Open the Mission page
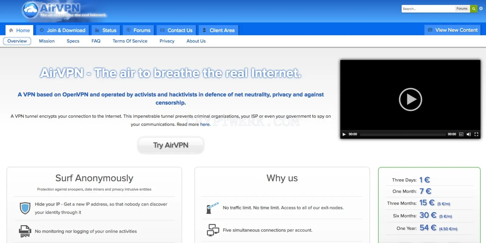486x243 pixels. pos(47,41)
